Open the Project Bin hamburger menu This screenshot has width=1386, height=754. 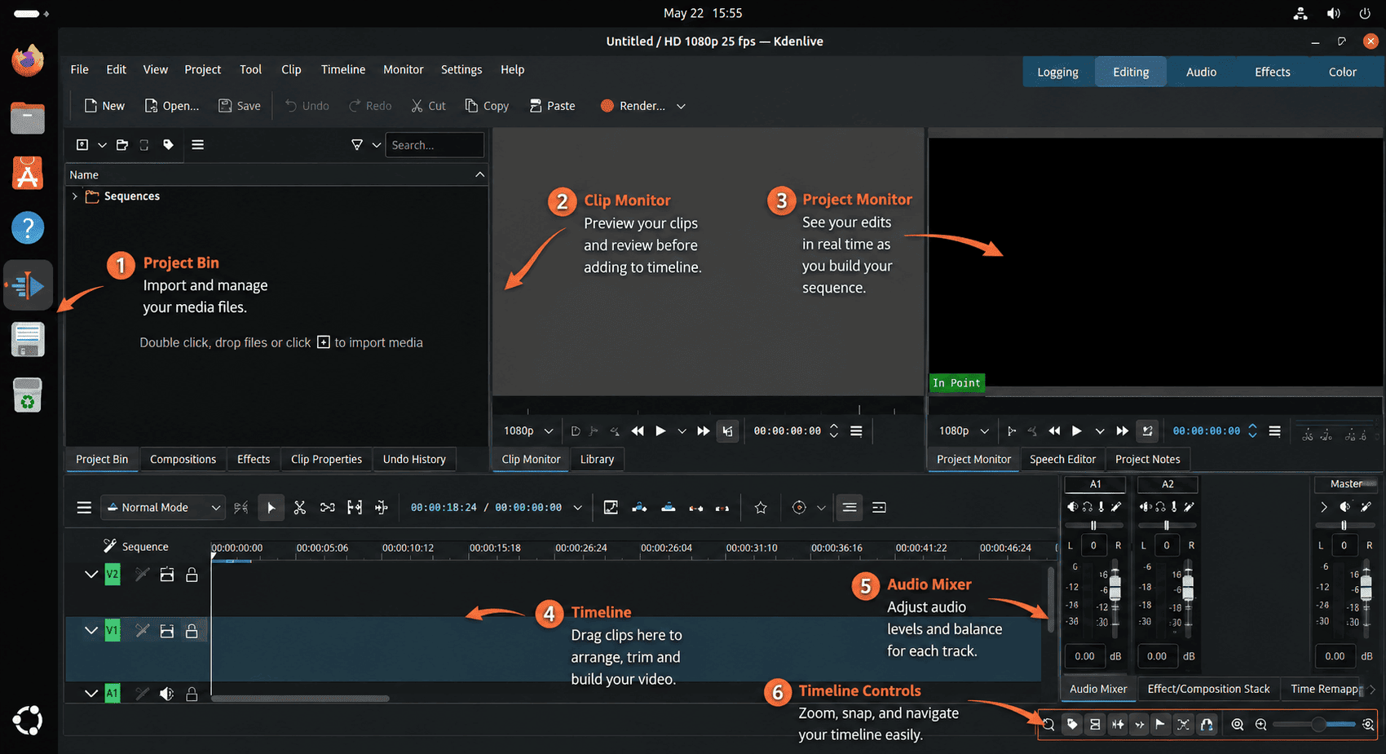(x=197, y=144)
